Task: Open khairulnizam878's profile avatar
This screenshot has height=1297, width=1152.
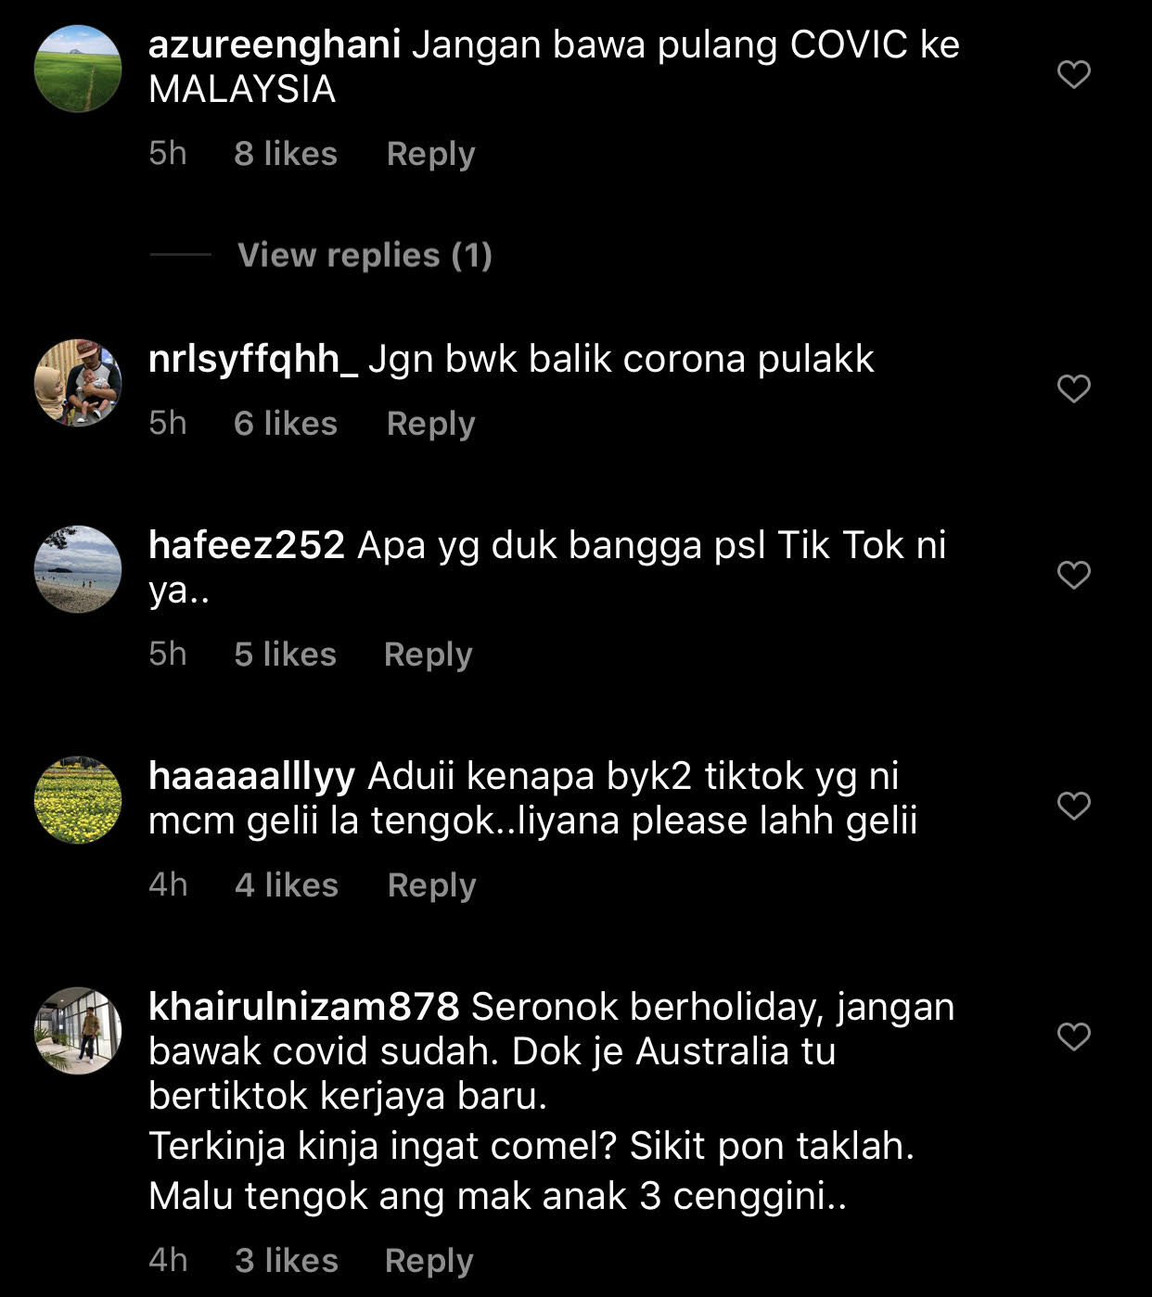Action: coord(78,1030)
